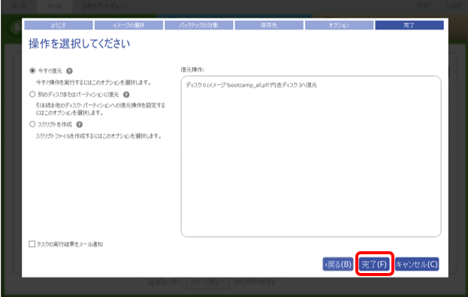Open help icon beside 別のディスクまたはパーティションに復元

[x=126, y=94]
